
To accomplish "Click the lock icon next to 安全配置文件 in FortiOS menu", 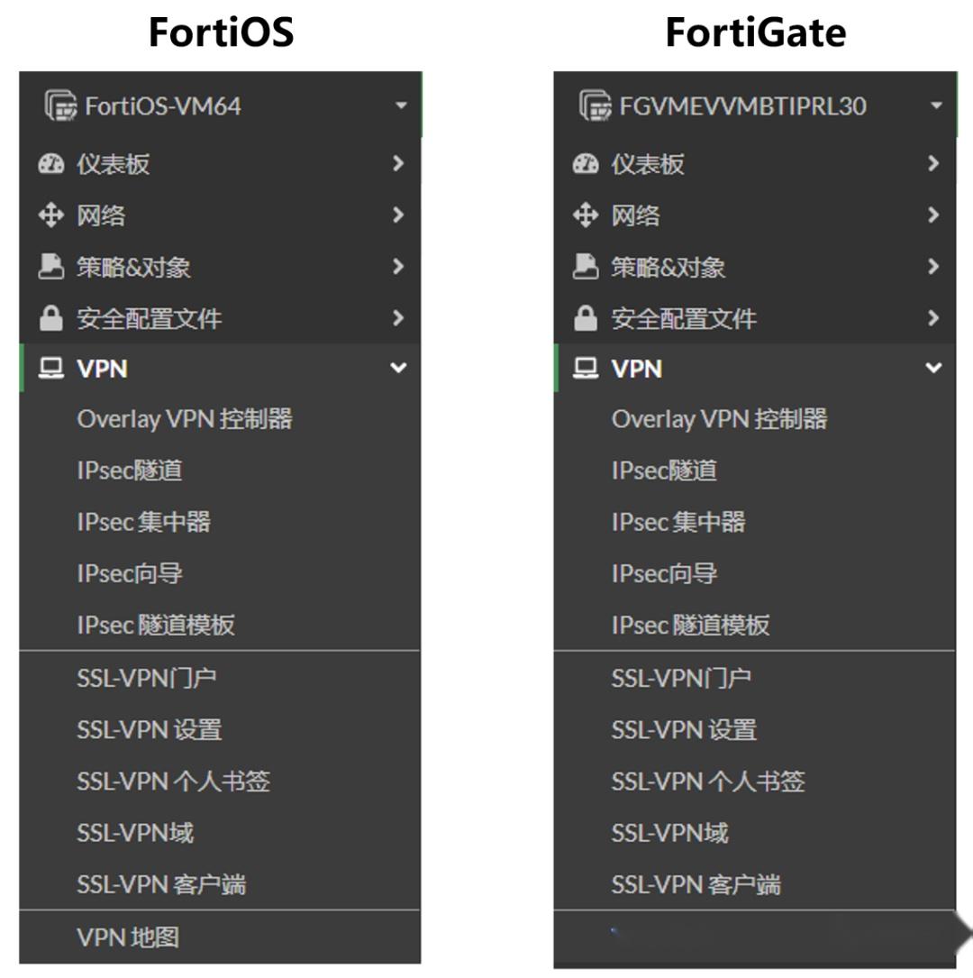I will point(52,317).
